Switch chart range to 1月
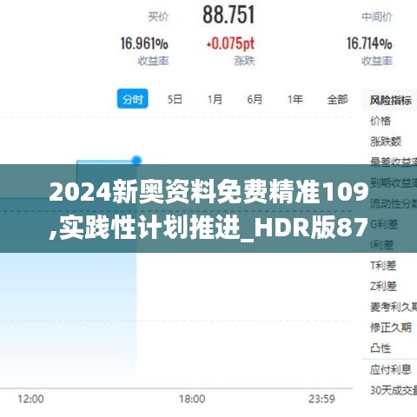This screenshot has height=417, width=417. [215, 99]
